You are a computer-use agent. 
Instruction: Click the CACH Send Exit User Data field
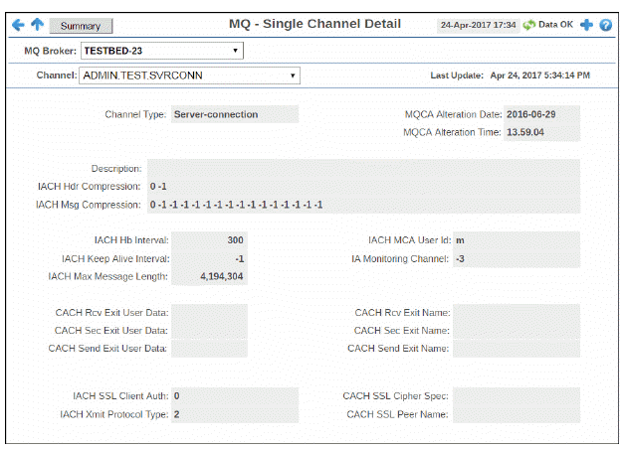[209, 349]
